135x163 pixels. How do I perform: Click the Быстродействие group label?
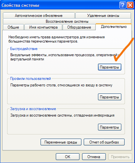coord(24,49)
